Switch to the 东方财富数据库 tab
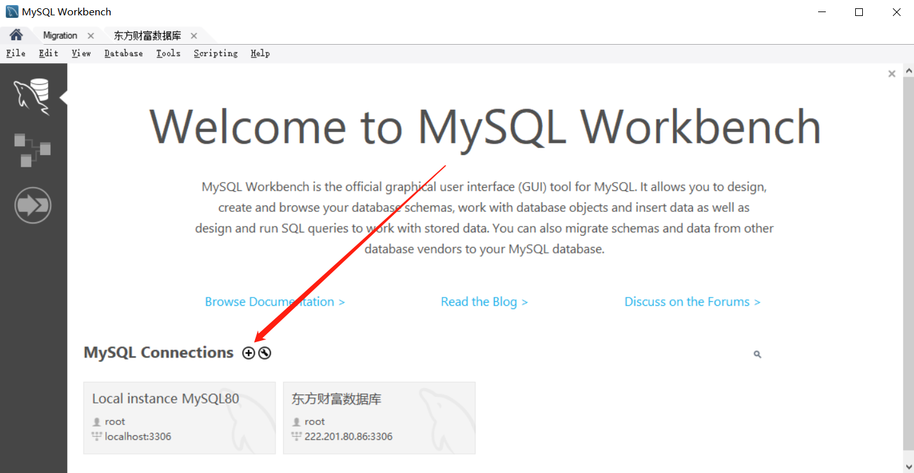The image size is (914, 473). (147, 36)
